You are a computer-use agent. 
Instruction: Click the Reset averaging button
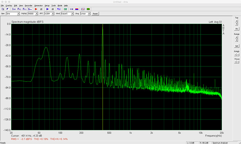[95, 14]
